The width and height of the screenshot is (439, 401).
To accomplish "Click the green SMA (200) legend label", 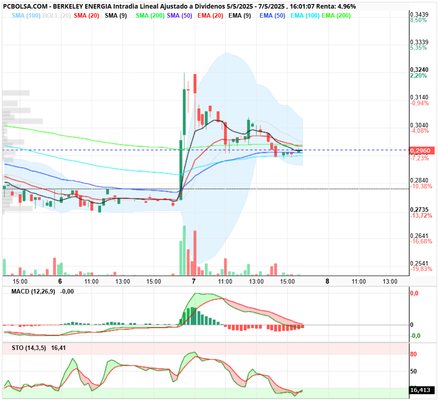I will 150,16.
